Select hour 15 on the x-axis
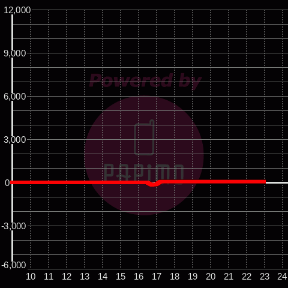 121,277
